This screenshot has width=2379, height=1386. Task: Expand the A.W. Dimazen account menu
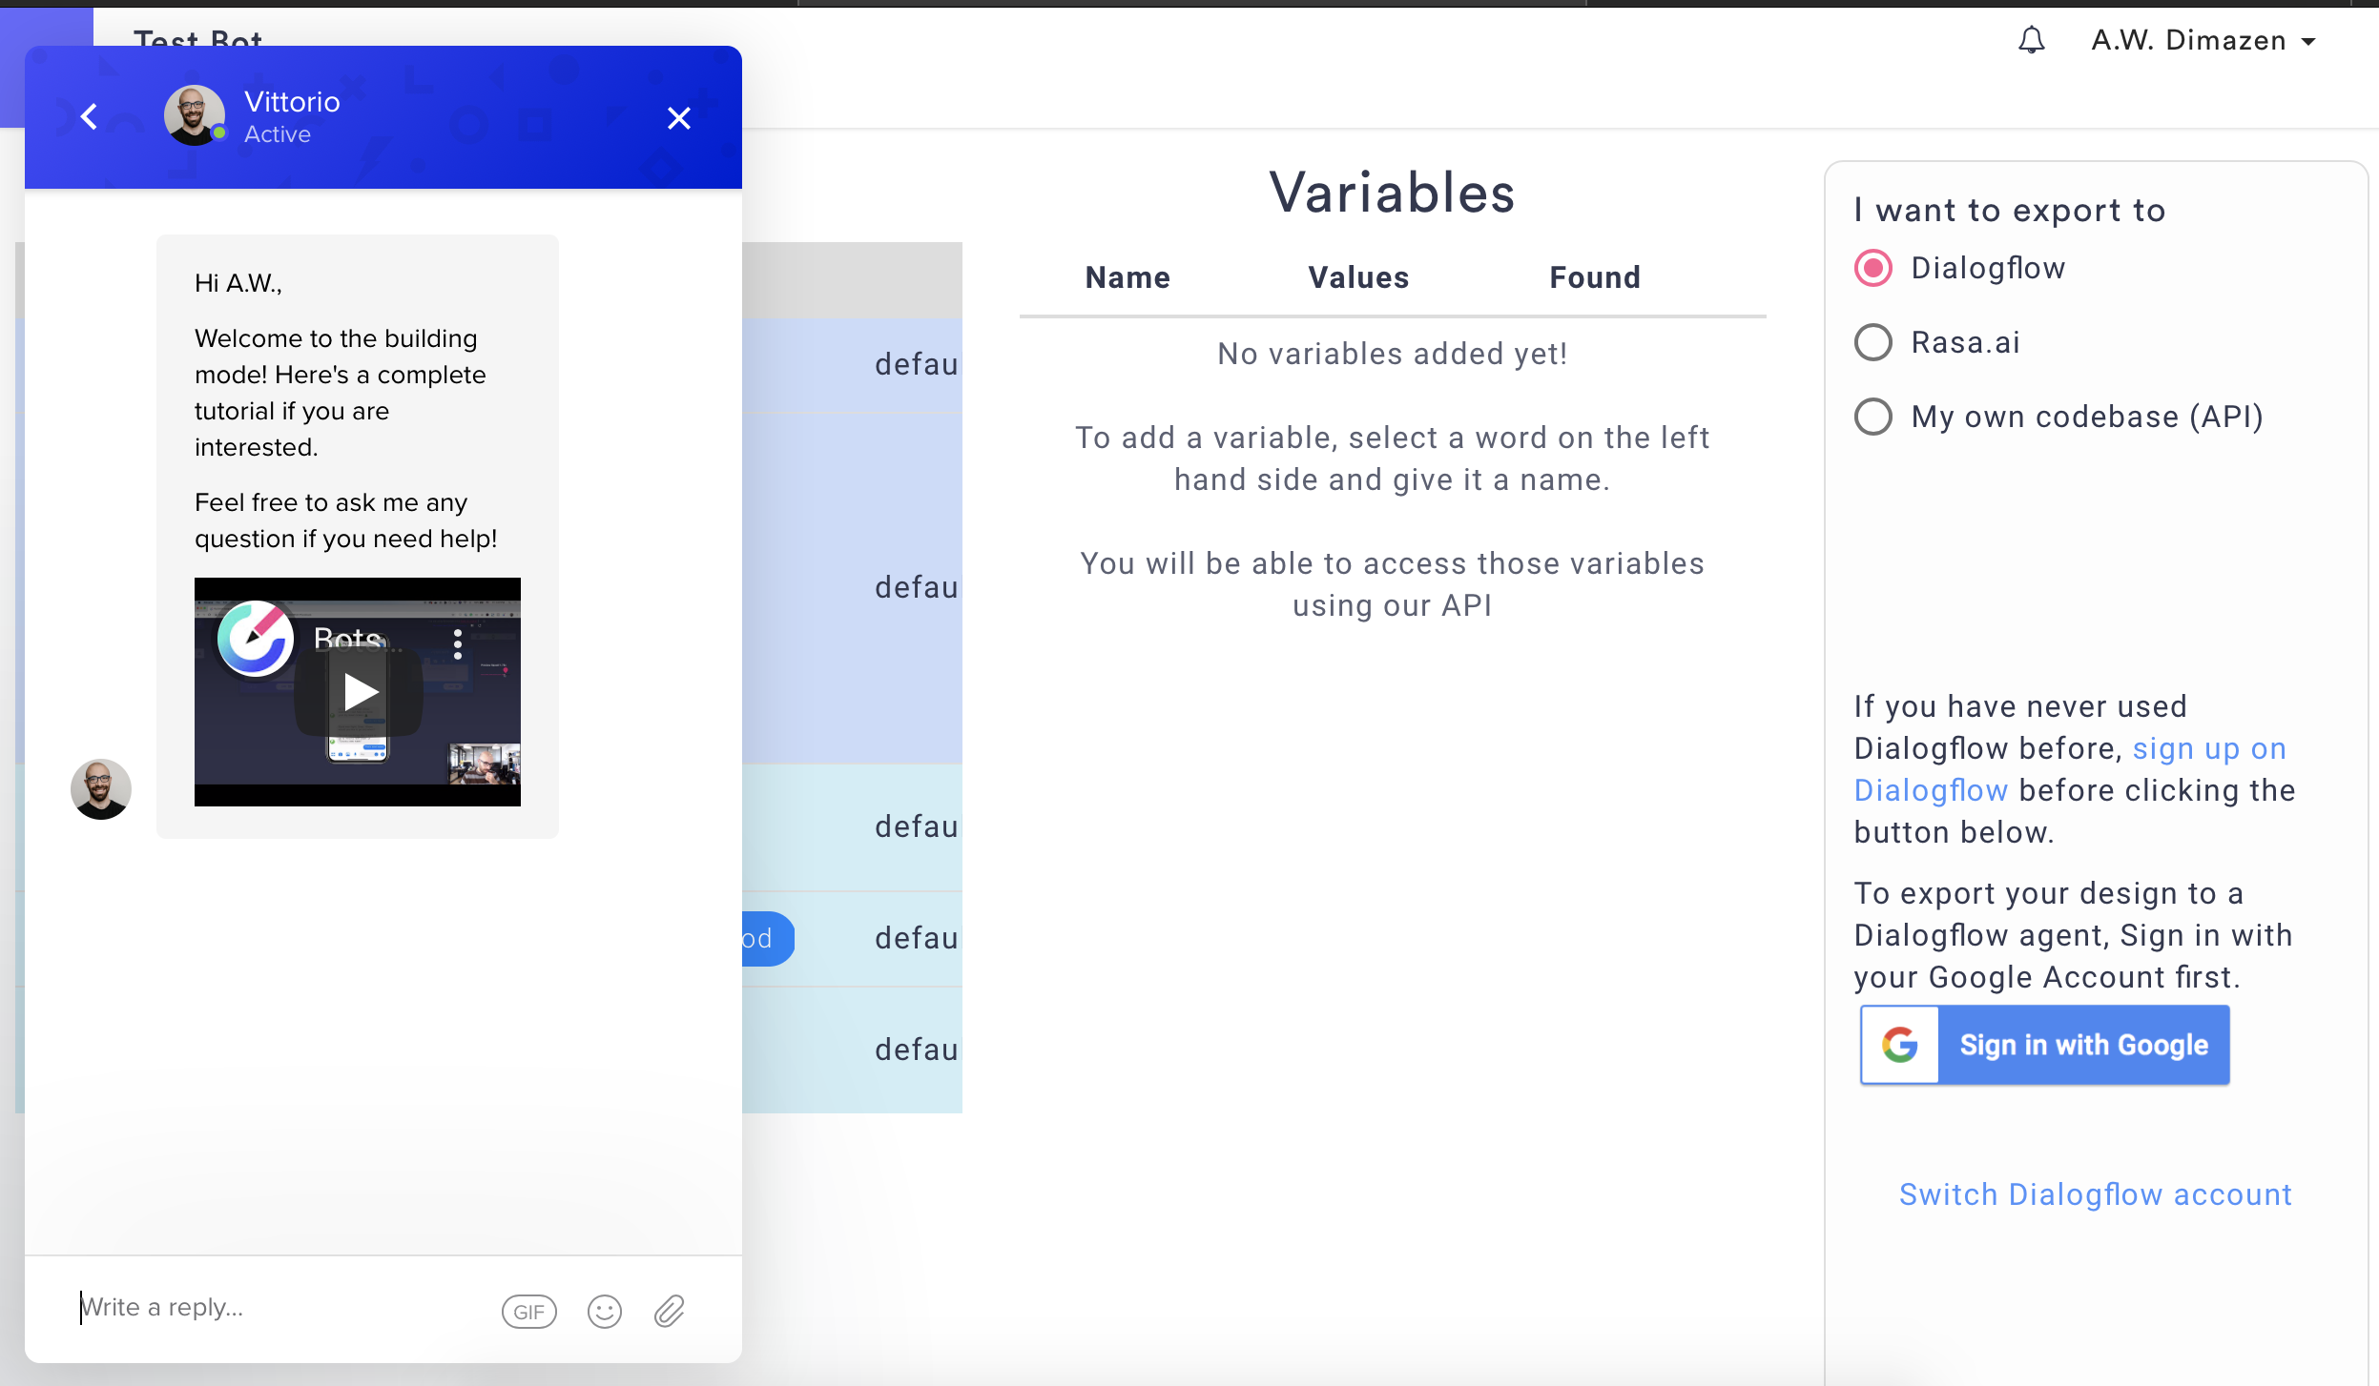(2203, 40)
